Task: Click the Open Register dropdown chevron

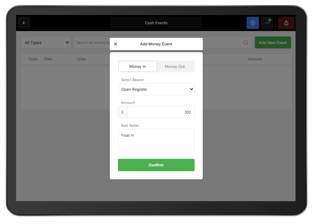Action: pos(191,89)
